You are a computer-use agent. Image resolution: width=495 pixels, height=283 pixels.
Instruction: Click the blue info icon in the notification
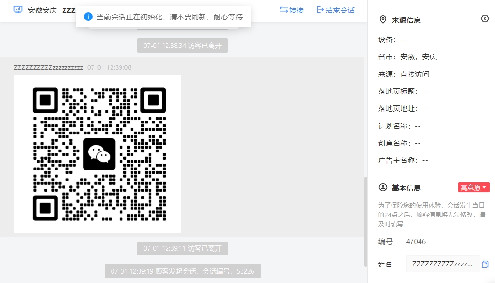pyautogui.click(x=88, y=17)
